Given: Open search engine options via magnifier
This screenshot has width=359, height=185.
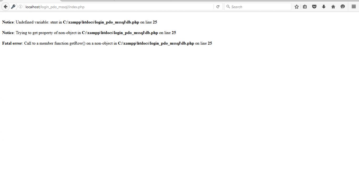Looking at the screenshot, I should 228,7.
